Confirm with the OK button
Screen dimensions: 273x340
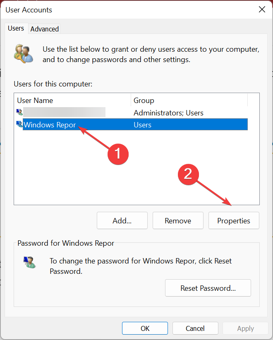click(x=145, y=328)
